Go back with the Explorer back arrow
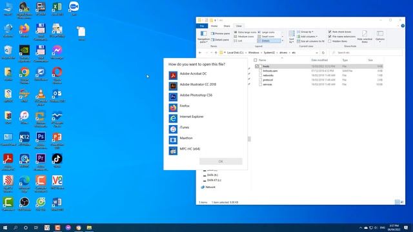This screenshot has width=413, height=232. pyautogui.click(x=200, y=53)
